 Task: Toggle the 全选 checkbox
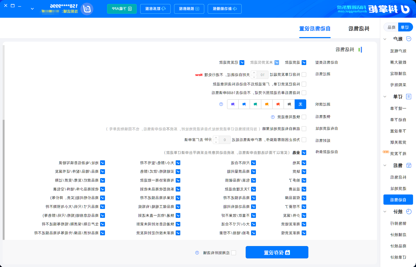[304, 153]
